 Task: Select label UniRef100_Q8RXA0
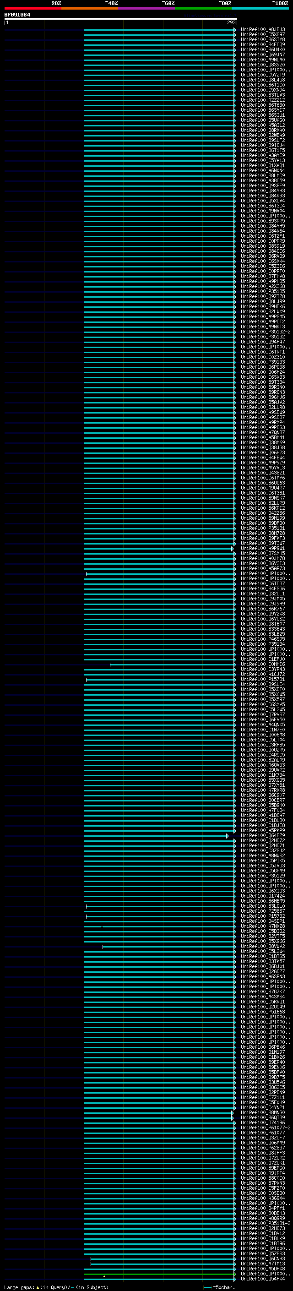coord(263,131)
